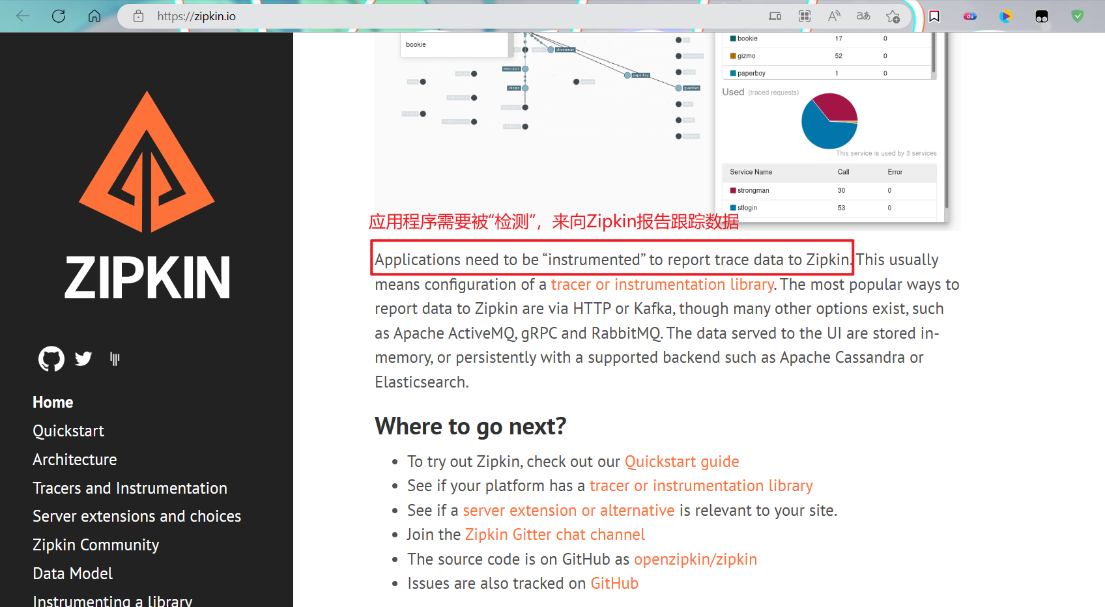Image resolution: width=1105 pixels, height=607 pixels.
Task: Open 'server extension or alternative' link
Action: tap(569, 511)
